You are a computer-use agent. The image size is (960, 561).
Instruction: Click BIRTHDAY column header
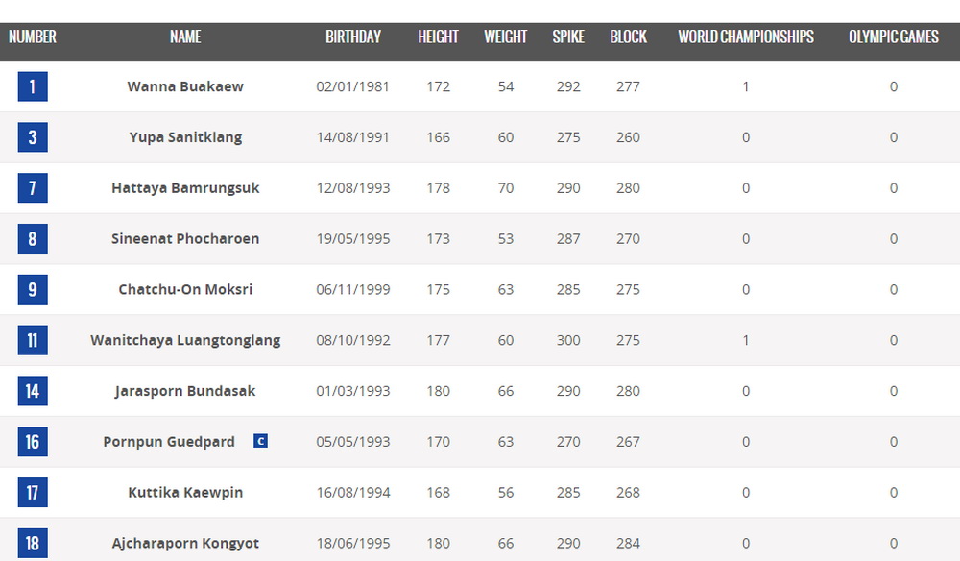coord(353,37)
